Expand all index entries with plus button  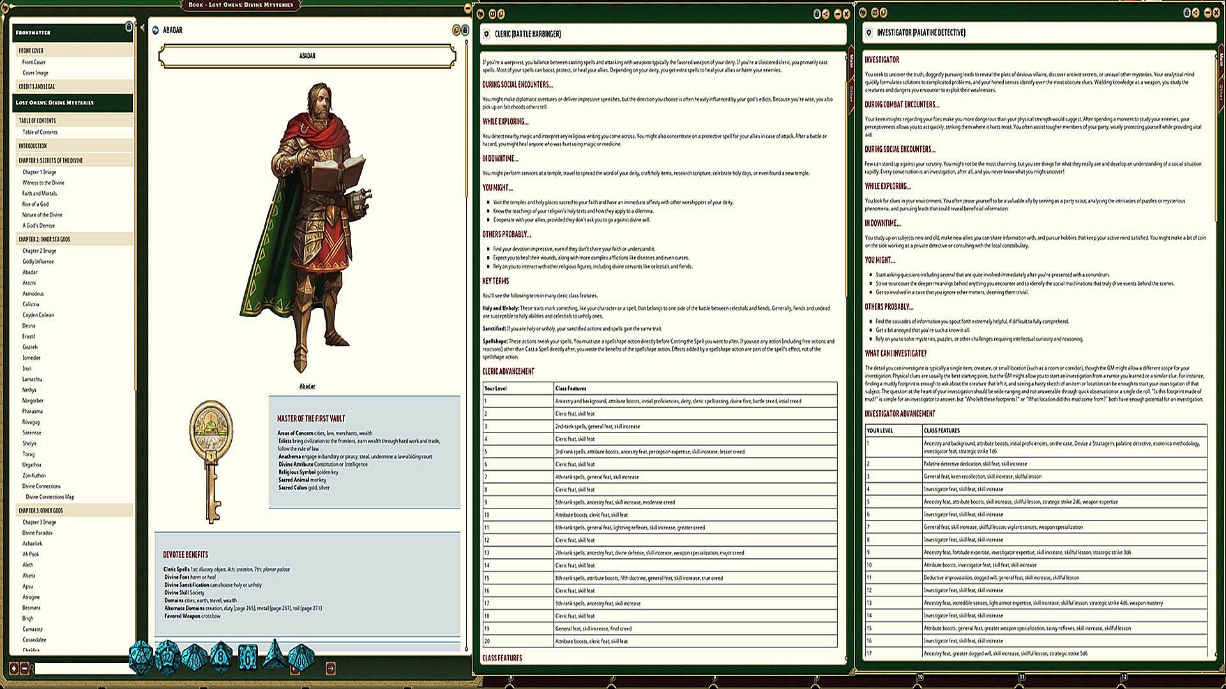coord(14,668)
